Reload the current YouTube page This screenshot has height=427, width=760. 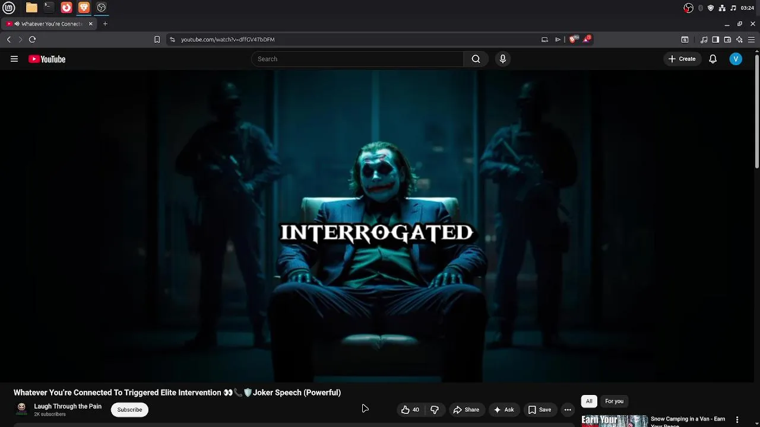pos(33,40)
